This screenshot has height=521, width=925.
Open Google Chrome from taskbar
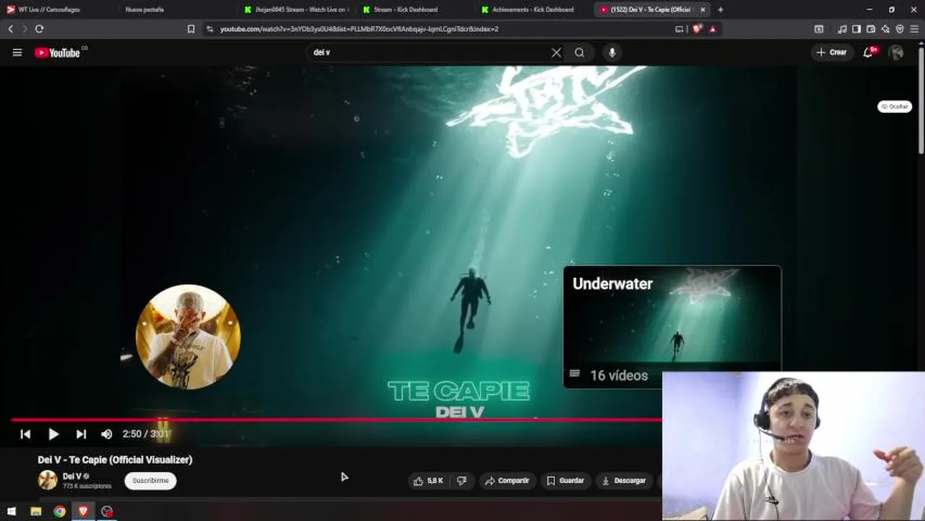[x=59, y=512]
